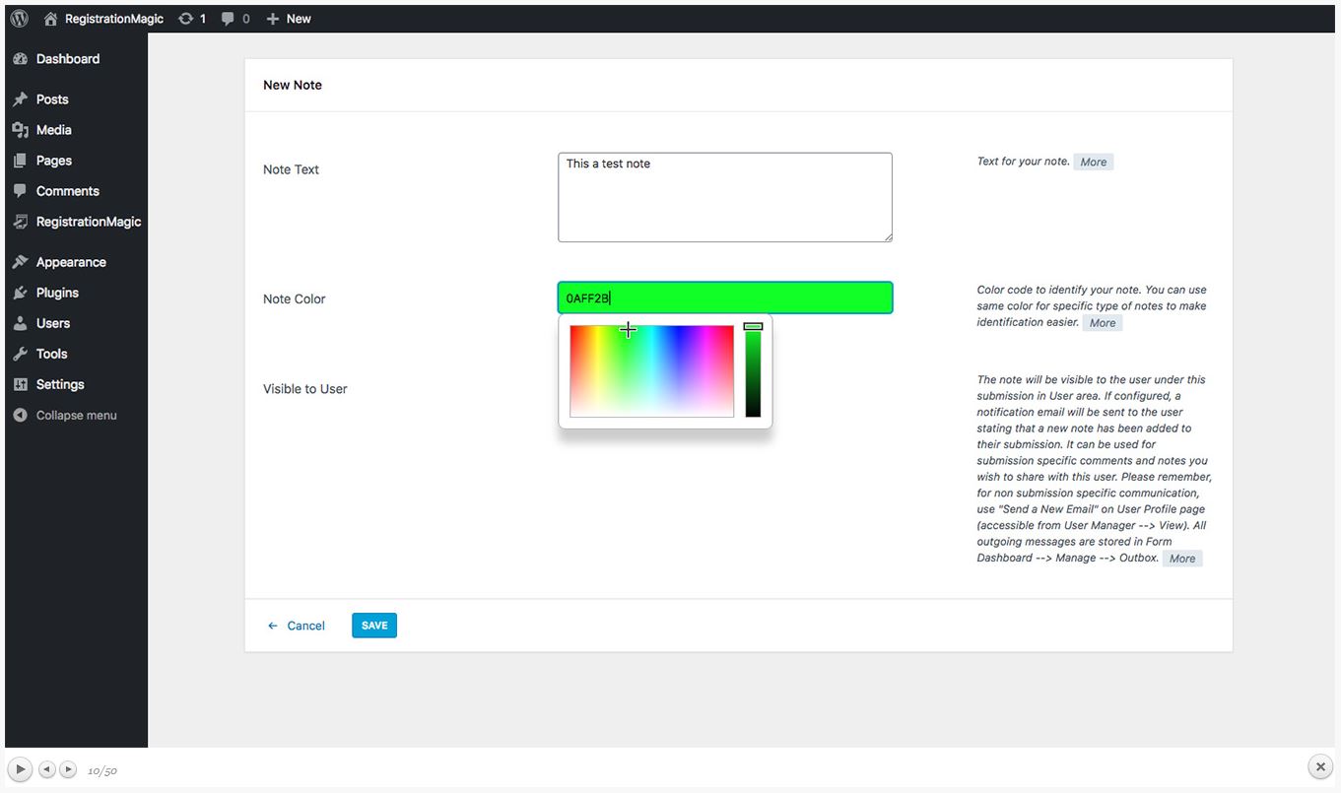Viewport: 1341px width, 793px height.
Task: Click the Posts pushpin icon
Action: [x=20, y=99]
